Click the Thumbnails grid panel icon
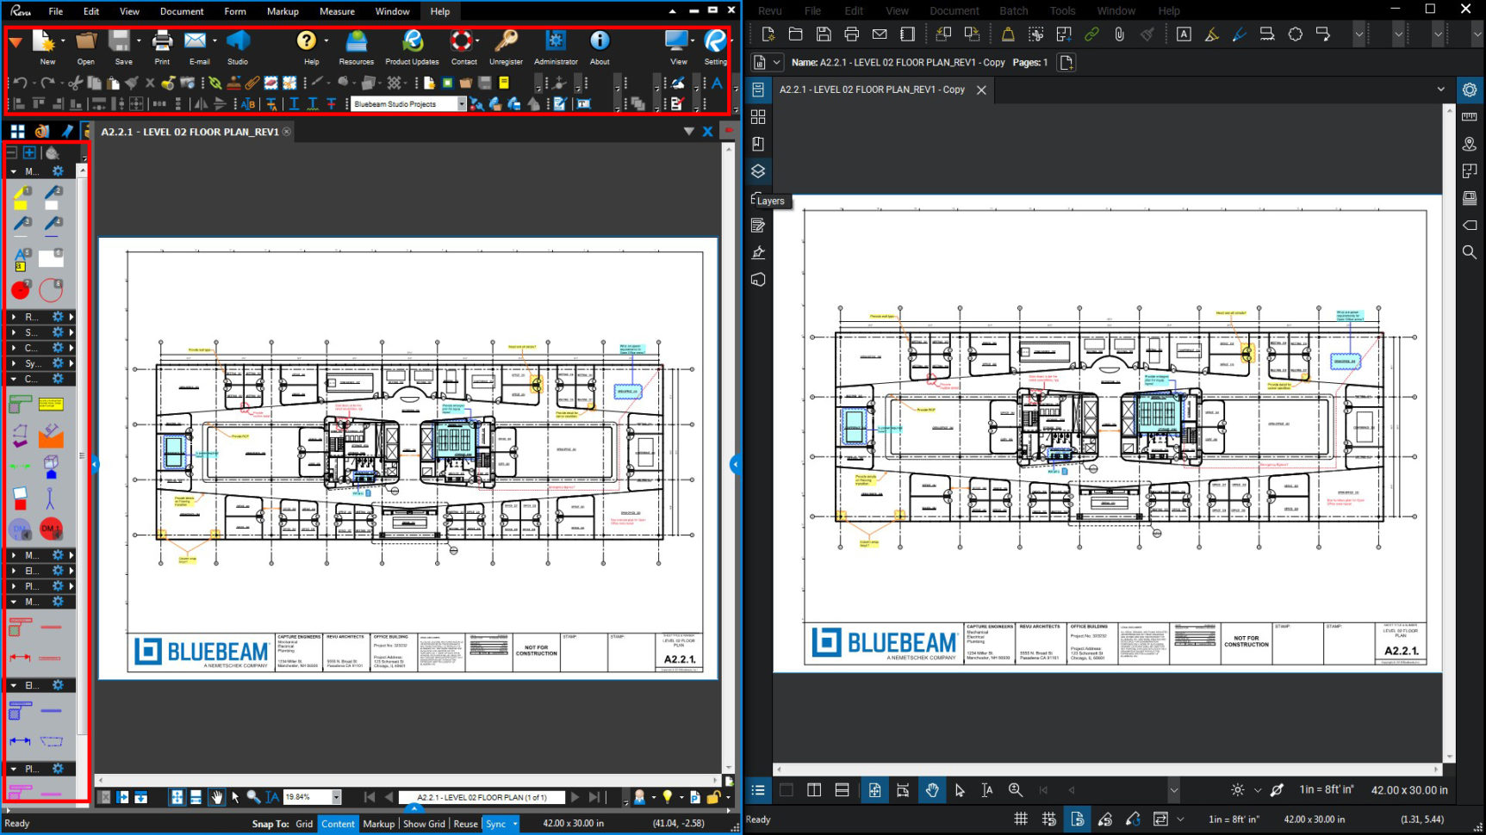Viewport: 1486px width, 835px height. coord(758,117)
